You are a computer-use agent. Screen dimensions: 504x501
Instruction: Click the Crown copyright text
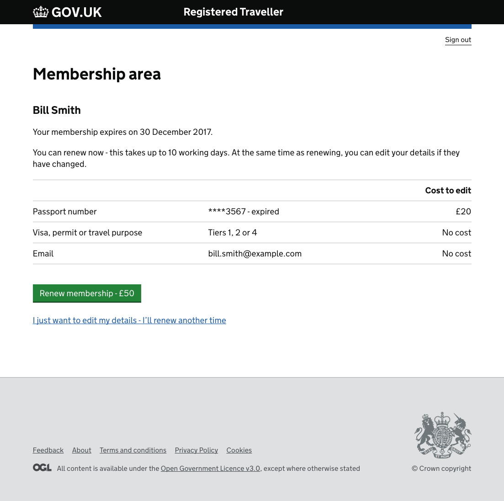441,469
